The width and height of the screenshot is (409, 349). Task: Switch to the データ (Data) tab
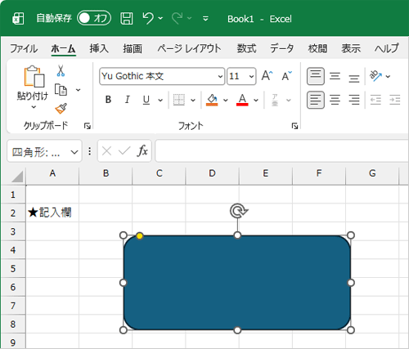[x=282, y=49]
